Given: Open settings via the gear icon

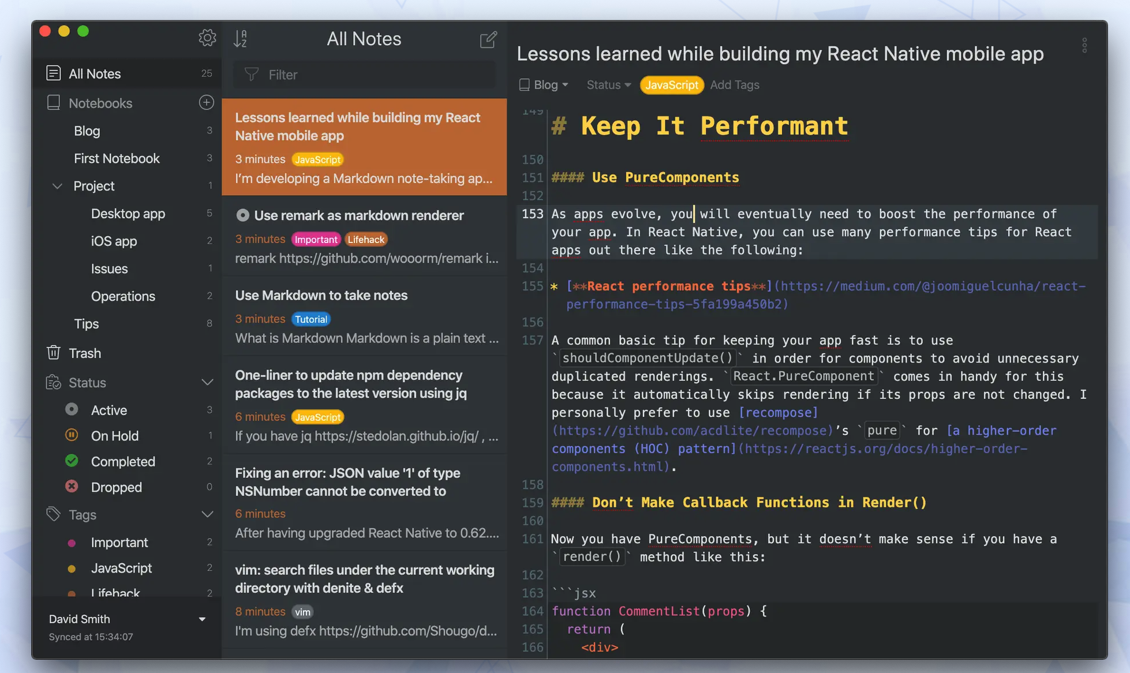Looking at the screenshot, I should coord(207,38).
